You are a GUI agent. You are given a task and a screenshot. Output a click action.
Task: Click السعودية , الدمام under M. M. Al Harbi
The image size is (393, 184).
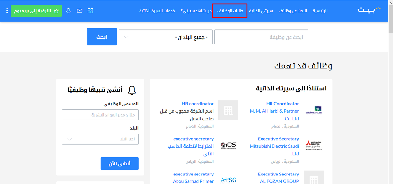(285, 126)
